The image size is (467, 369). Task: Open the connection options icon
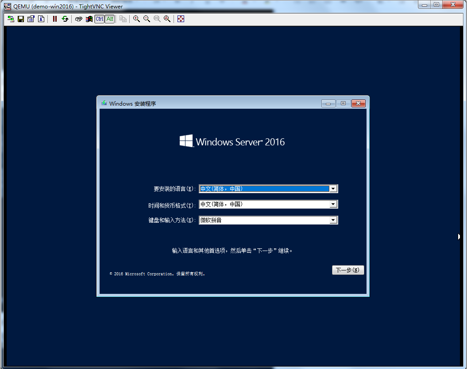[31, 19]
